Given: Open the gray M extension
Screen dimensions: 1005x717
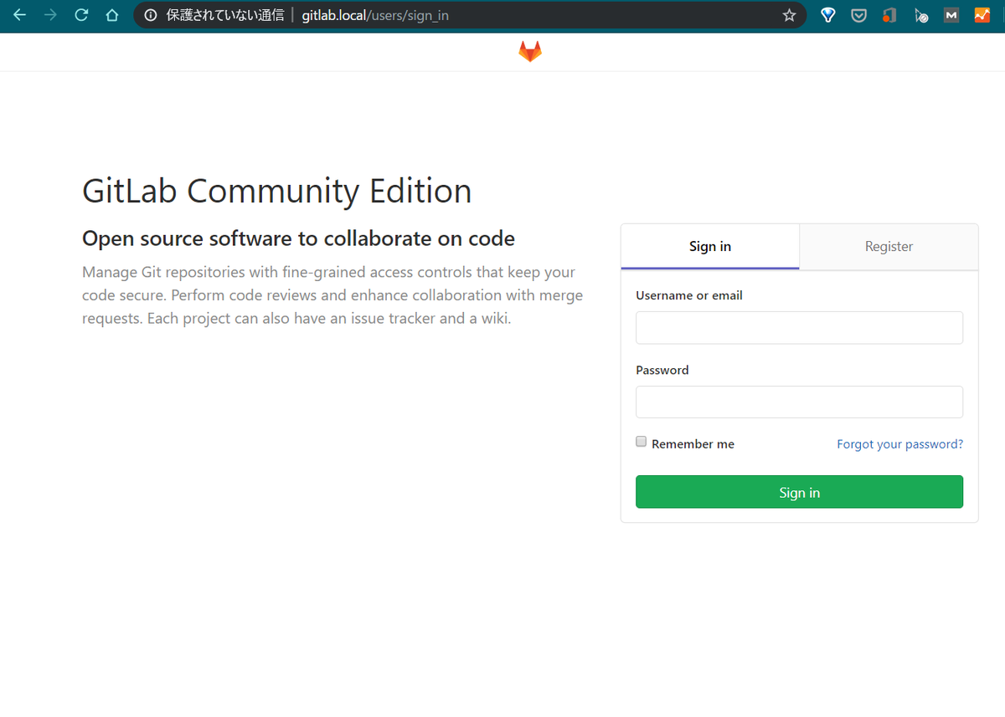Looking at the screenshot, I should (951, 15).
